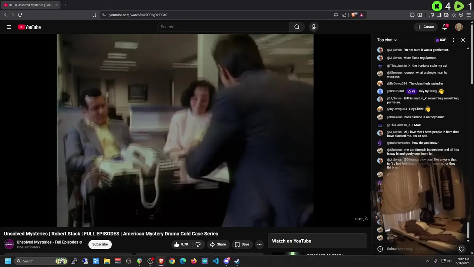
Task: Click the Watch on YouTube heading
Action: pyautogui.click(x=291, y=241)
